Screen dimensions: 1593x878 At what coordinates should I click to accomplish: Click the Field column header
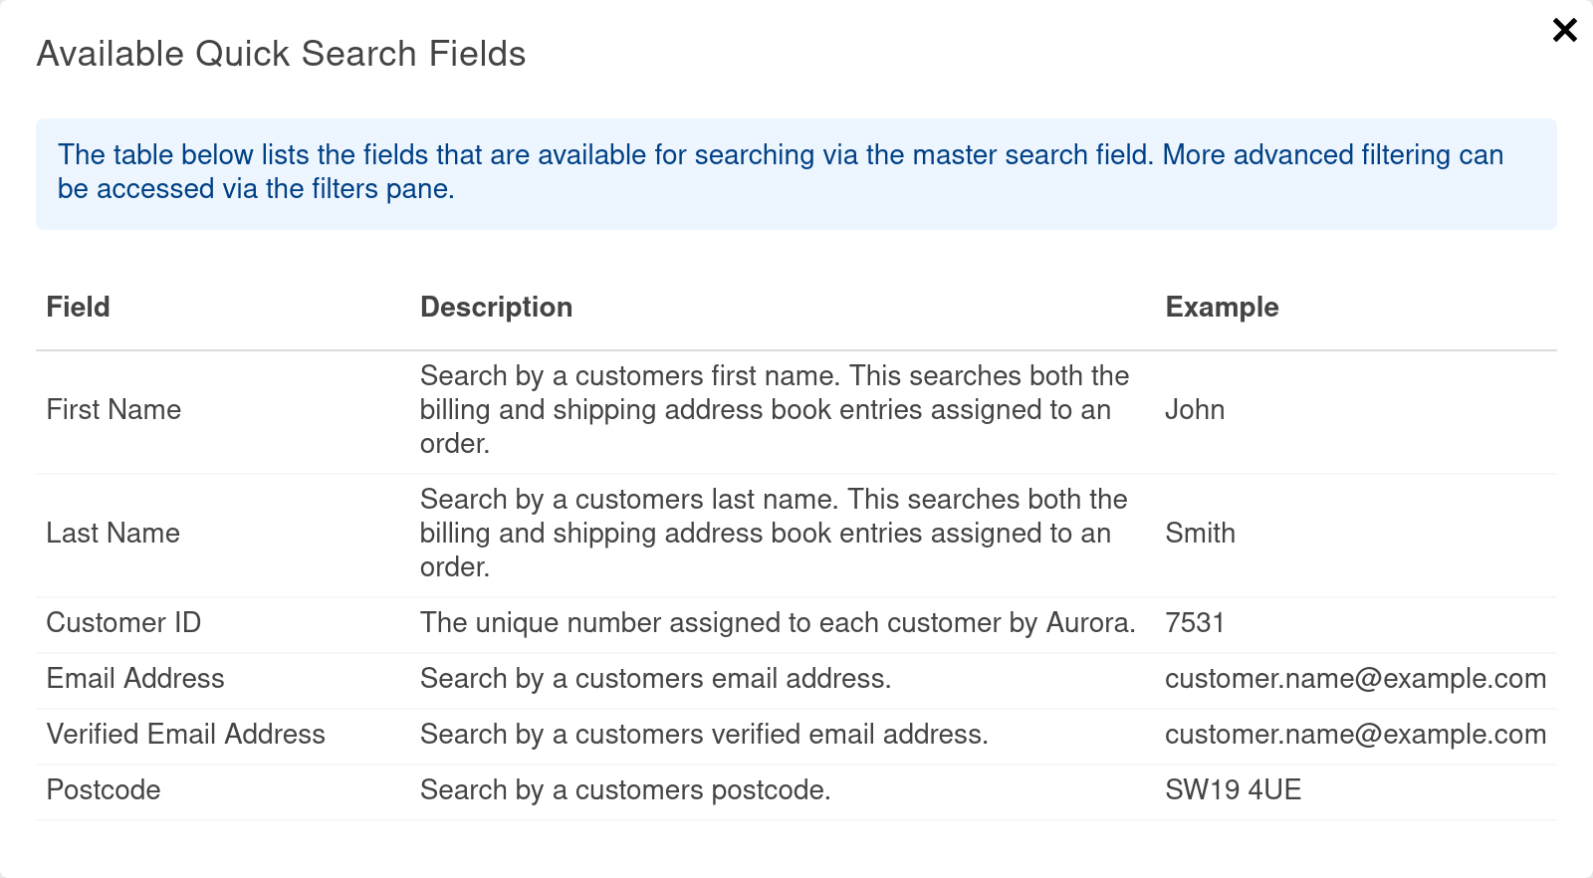(x=78, y=307)
